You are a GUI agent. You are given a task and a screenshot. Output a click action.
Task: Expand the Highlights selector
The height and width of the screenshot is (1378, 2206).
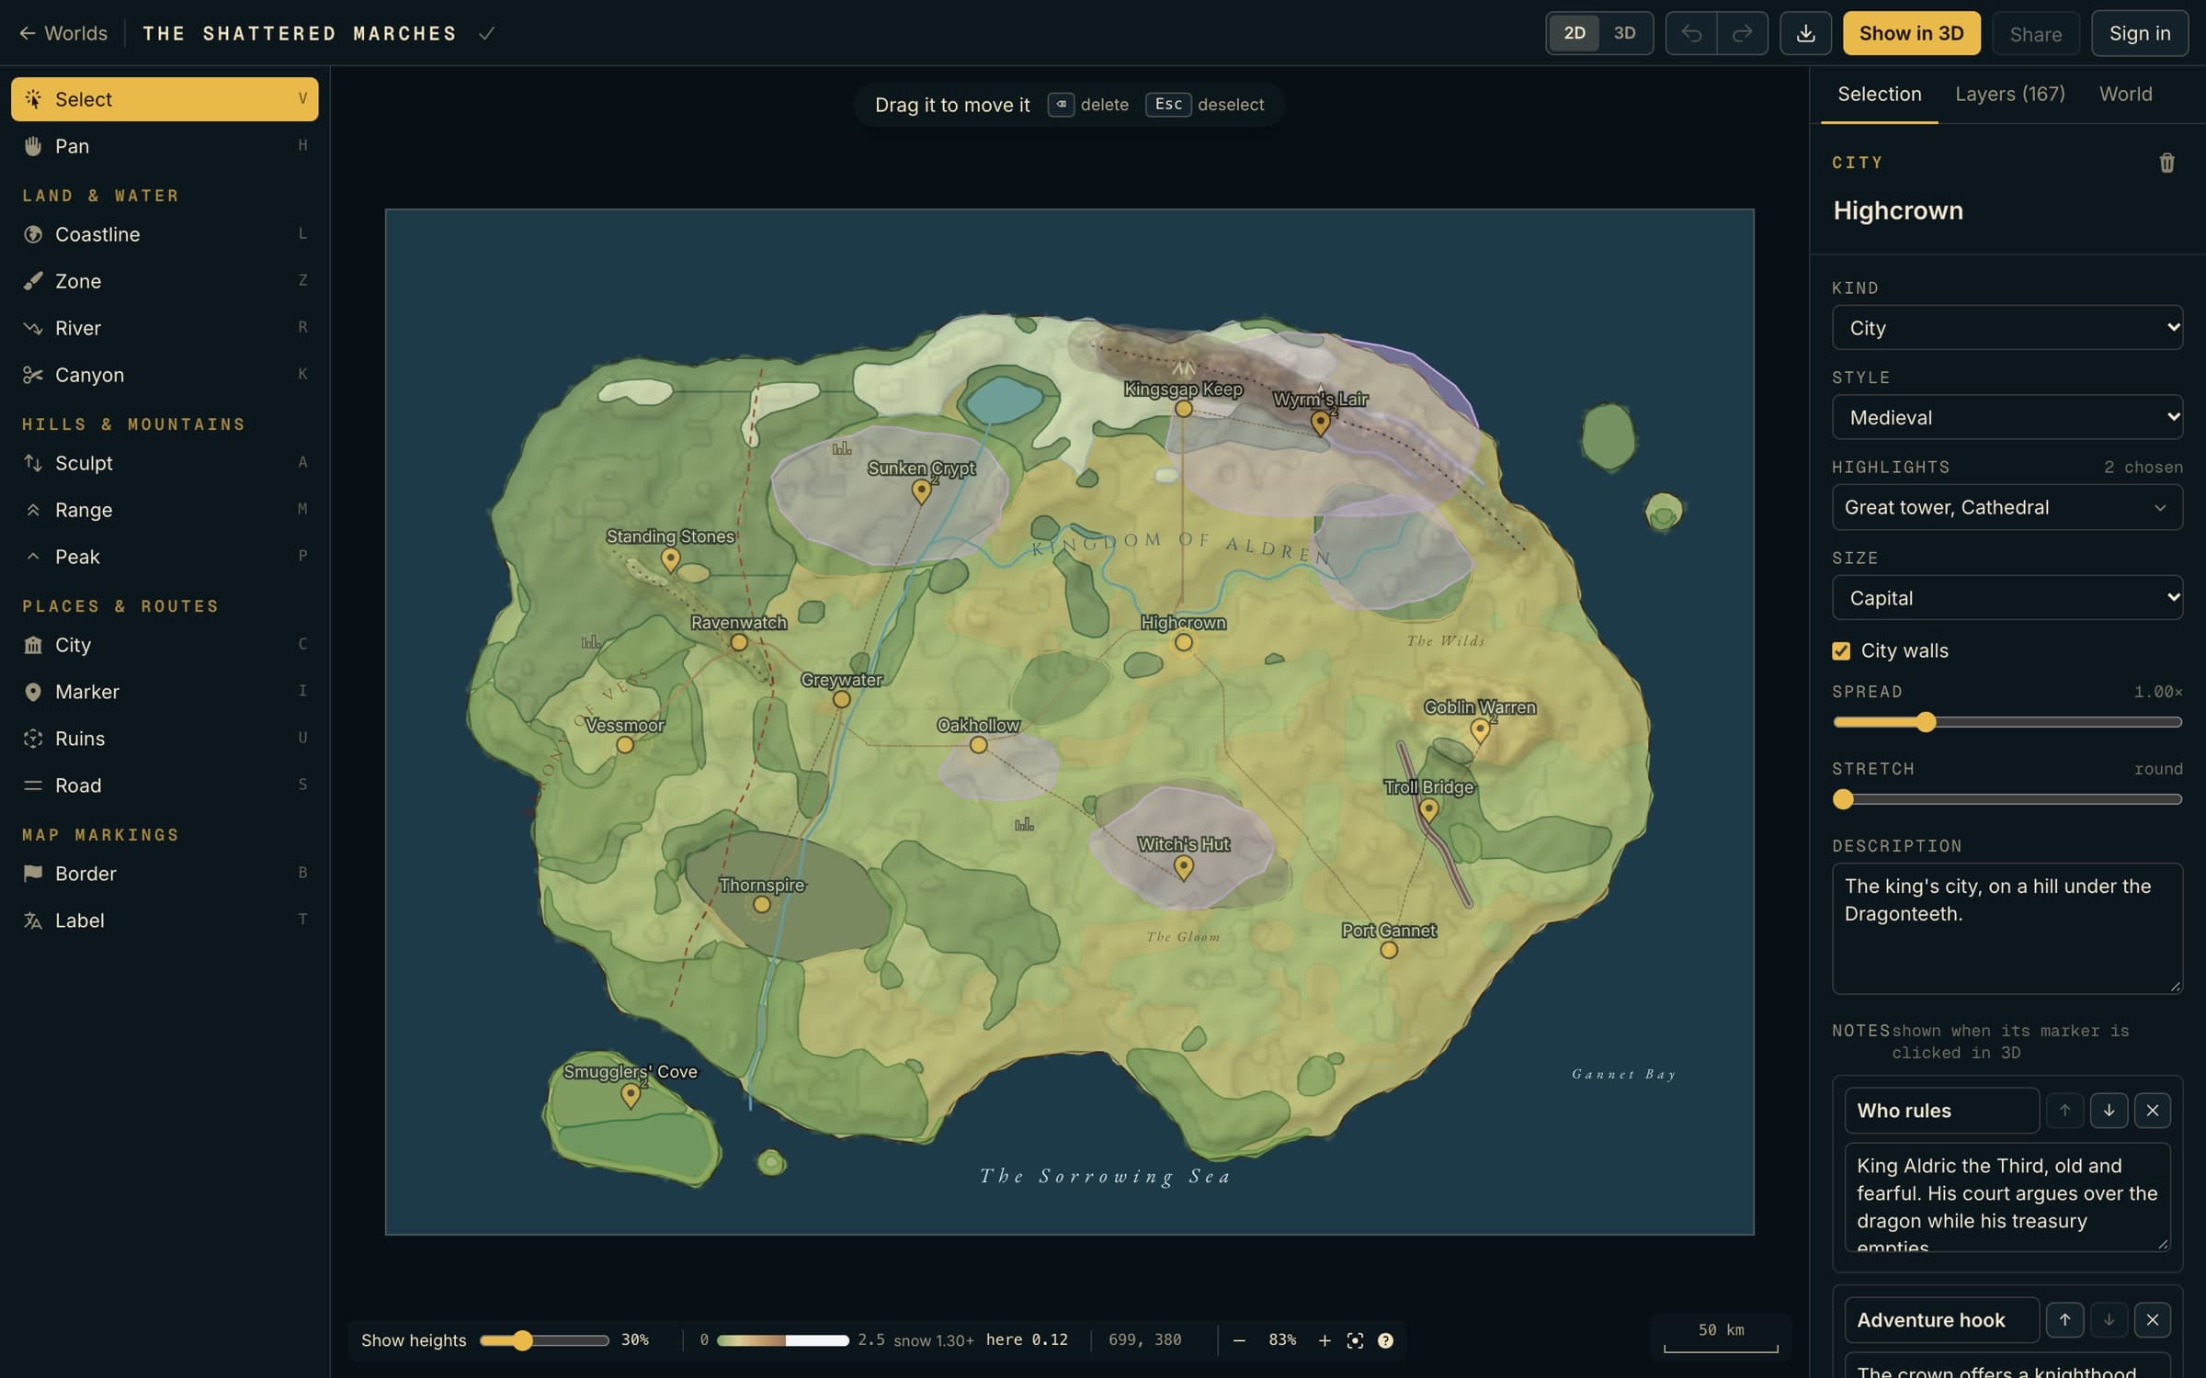tap(2007, 507)
